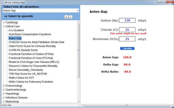
Task: Click the Chloride (Cl) input field
Action: pyautogui.click(x=127, y=30)
